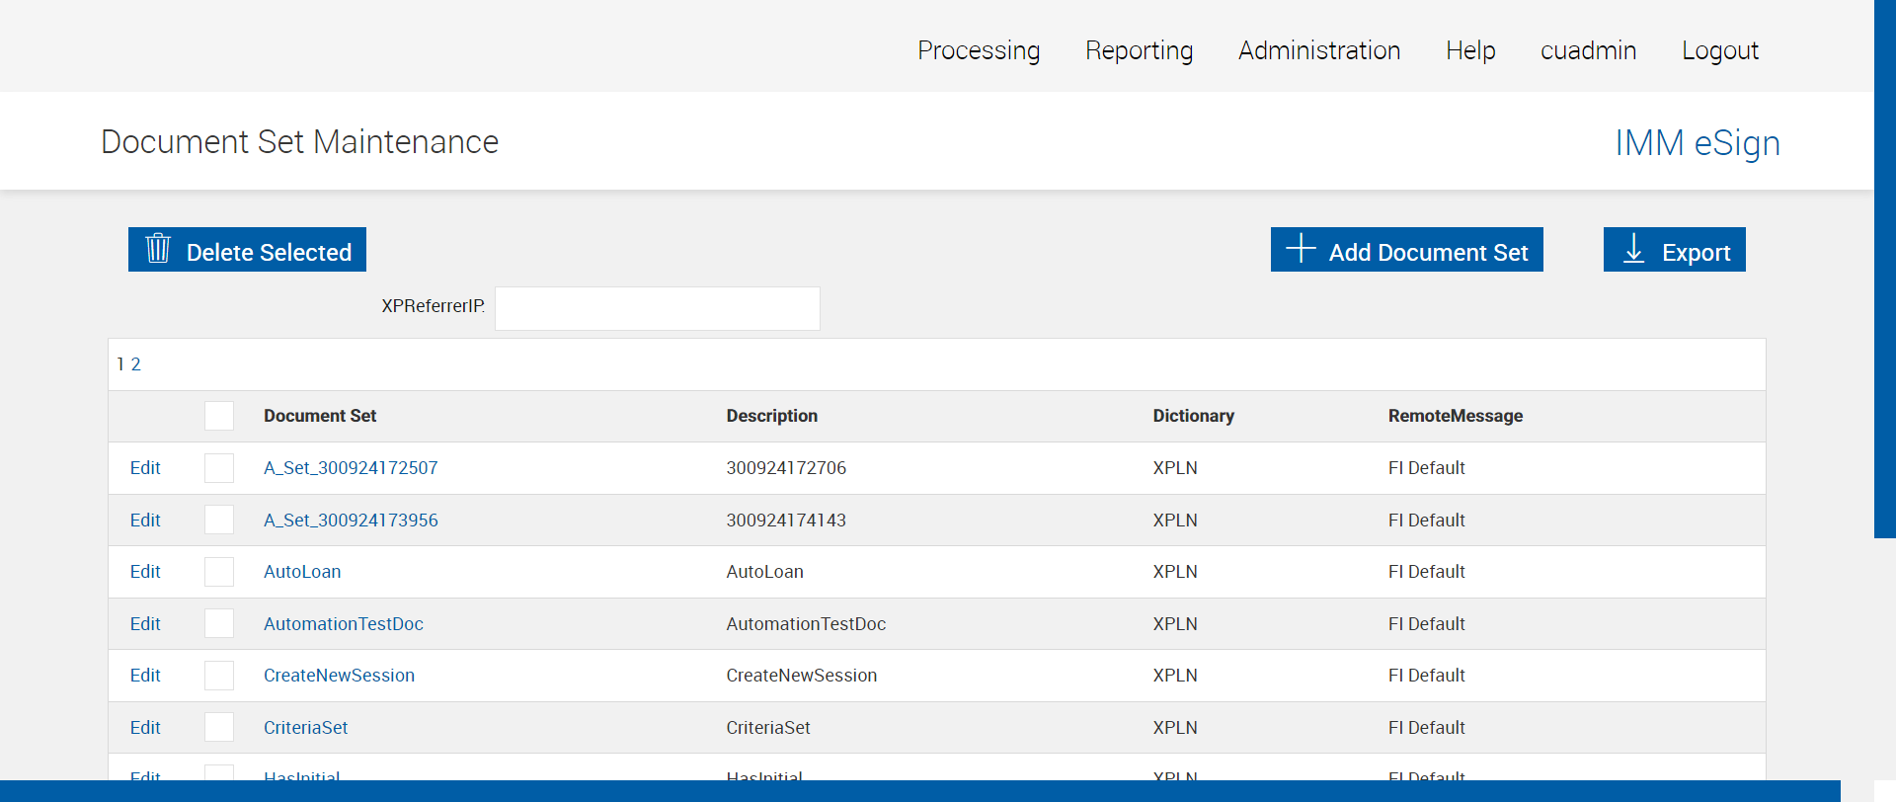Image resolution: width=1896 pixels, height=802 pixels.
Task: Click the trash icon on Delete Selected
Action: 158,249
